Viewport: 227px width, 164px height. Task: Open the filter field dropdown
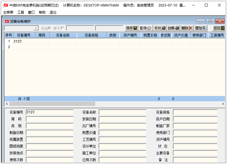click(x=36, y=28)
